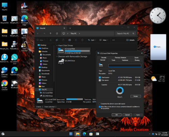Switch to the Tools tab in Properties
Viewport: 169px width, 137px height.
(113, 60)
